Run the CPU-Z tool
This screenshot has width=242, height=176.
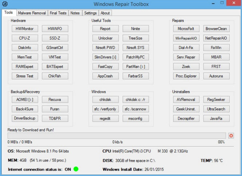(x=25, y=38)
